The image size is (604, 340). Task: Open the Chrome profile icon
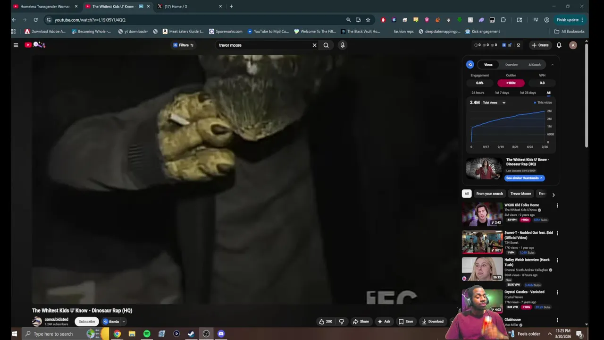546,20
